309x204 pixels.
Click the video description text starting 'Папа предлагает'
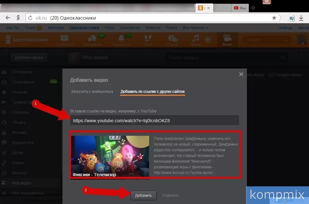point(196,155)
